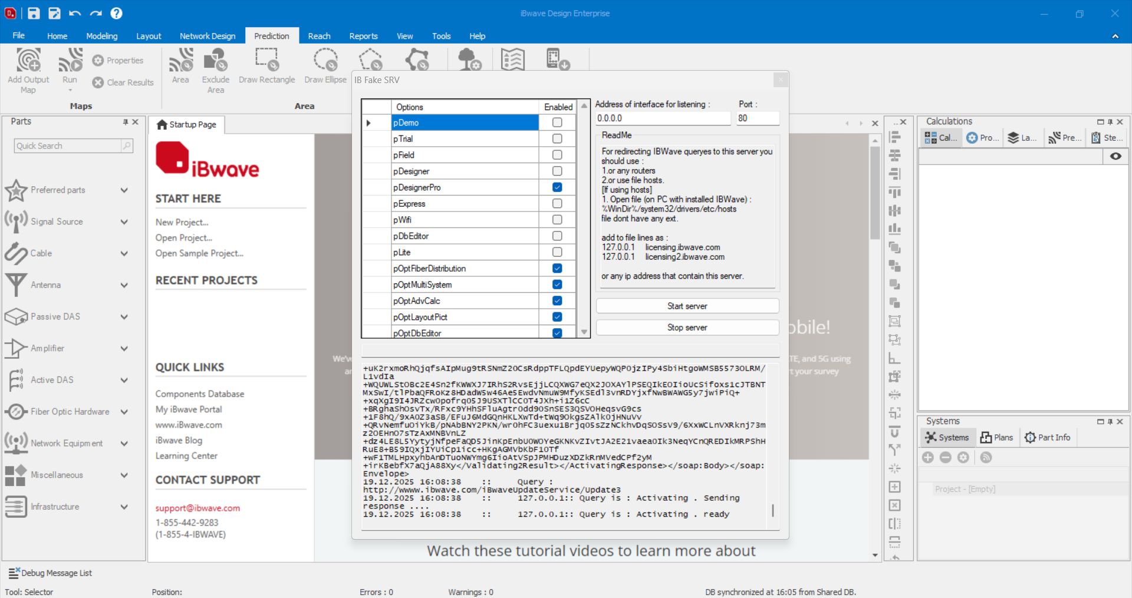Open the Plans tab in Systems panel

click(x=996, y=437)
